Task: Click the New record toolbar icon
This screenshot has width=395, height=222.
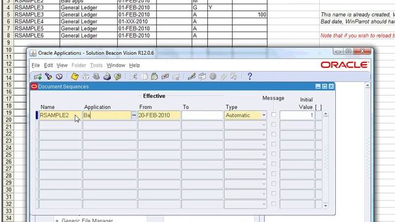Action: click(x=38, y=76)
